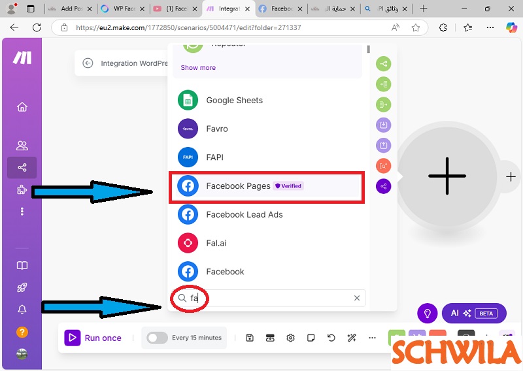Click the browser Back arrow

click(x=14, y=27)
